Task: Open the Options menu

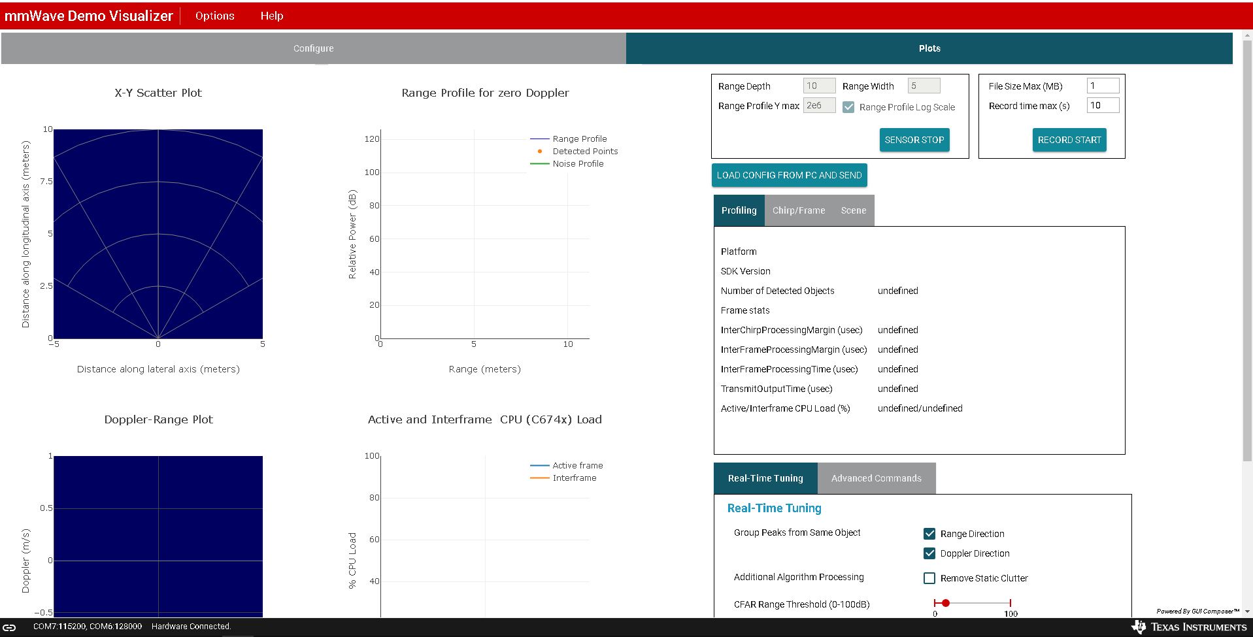Action: 214,16
